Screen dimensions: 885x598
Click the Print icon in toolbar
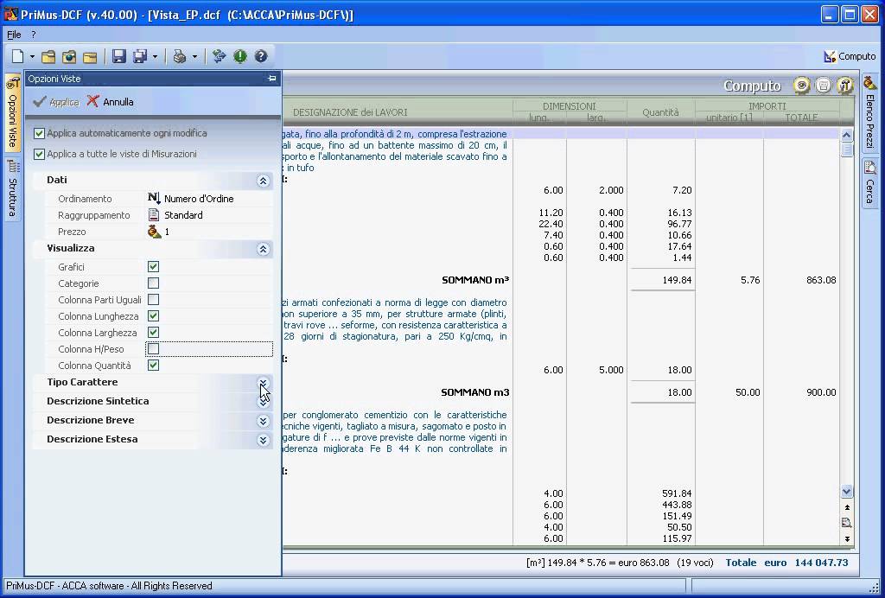pos(180,56)
